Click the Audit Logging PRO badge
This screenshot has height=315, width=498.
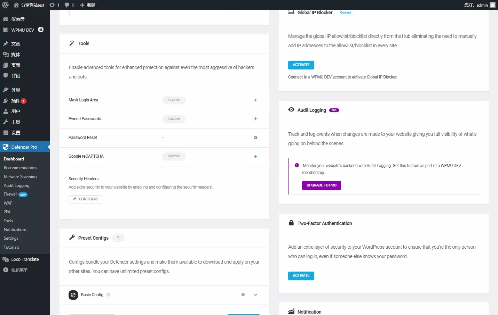pos(334,110)
